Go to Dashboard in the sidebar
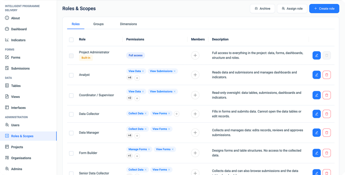Viewport: 345px width, 175px height. [x=19, y=29]
